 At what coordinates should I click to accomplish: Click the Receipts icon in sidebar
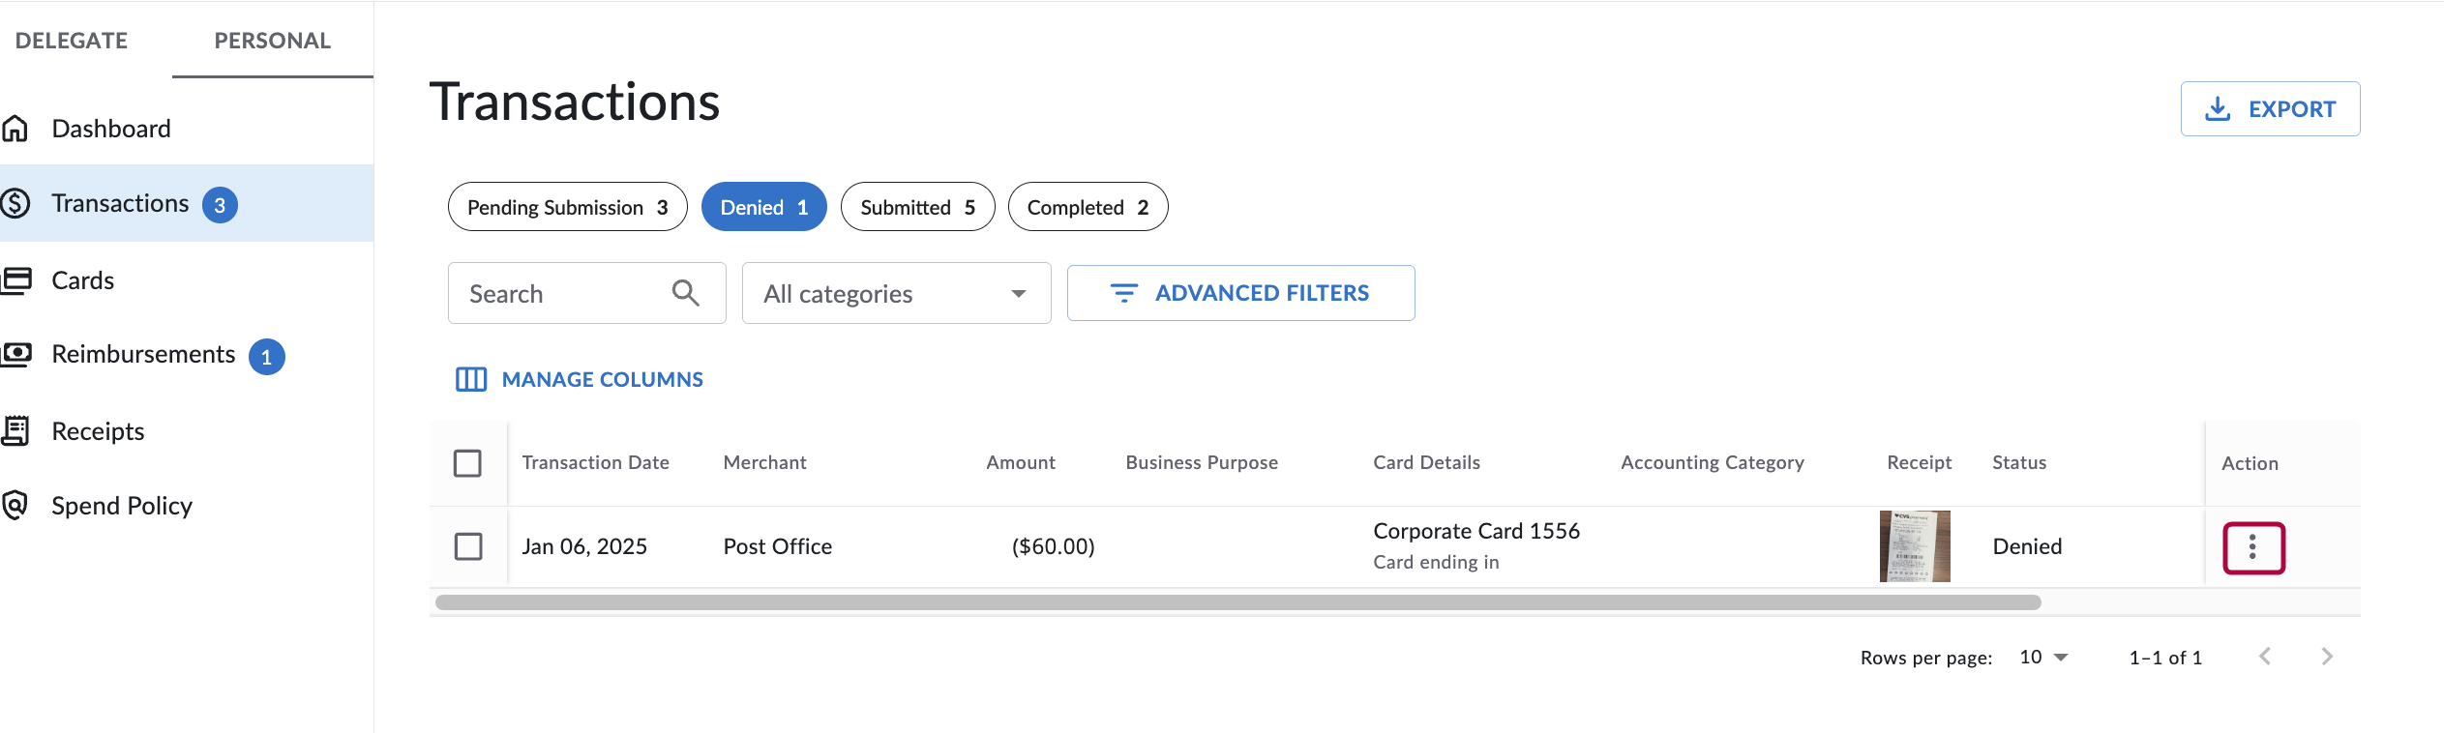point(15,431)
